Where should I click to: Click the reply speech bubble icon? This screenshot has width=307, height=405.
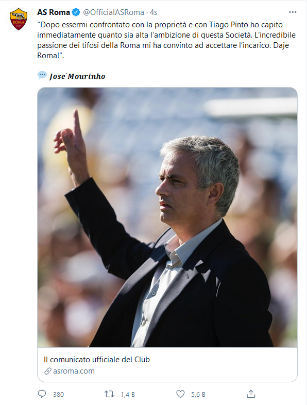(42, 394)
